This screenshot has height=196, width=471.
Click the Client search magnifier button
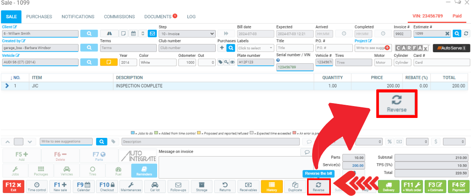click(89, 34)
